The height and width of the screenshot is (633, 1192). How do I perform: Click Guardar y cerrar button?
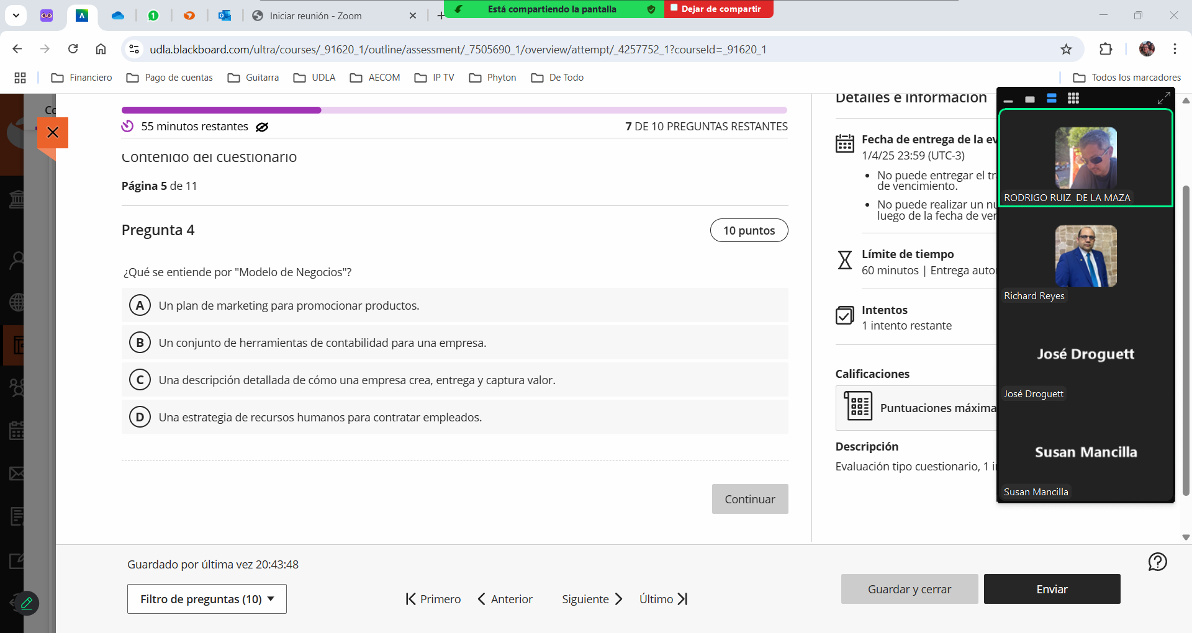click(x=909, y=589)
